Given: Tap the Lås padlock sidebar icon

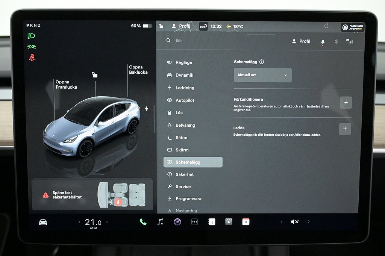Looking at the screenshot, I should (x=170, y=113).
